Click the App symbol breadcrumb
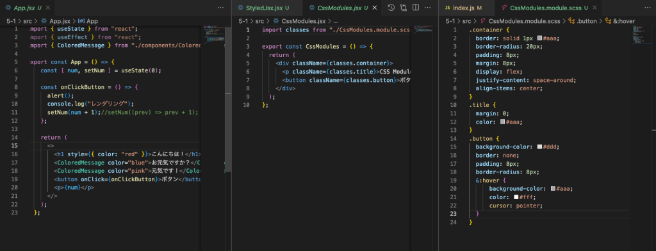Screen dimensions: 656x251 click(x=88, y=20)
